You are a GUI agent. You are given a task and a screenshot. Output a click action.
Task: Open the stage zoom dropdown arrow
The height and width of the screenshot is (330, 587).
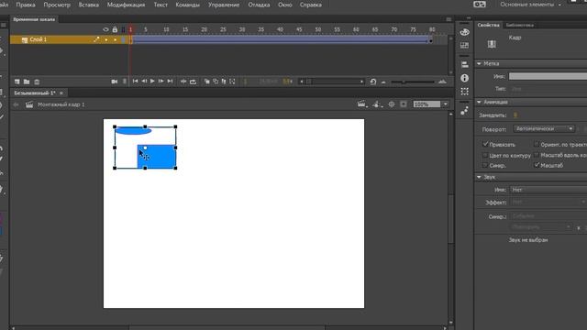click(445, 104)
